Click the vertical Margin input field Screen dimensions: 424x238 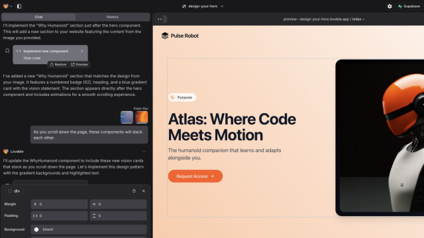point(118,204)
